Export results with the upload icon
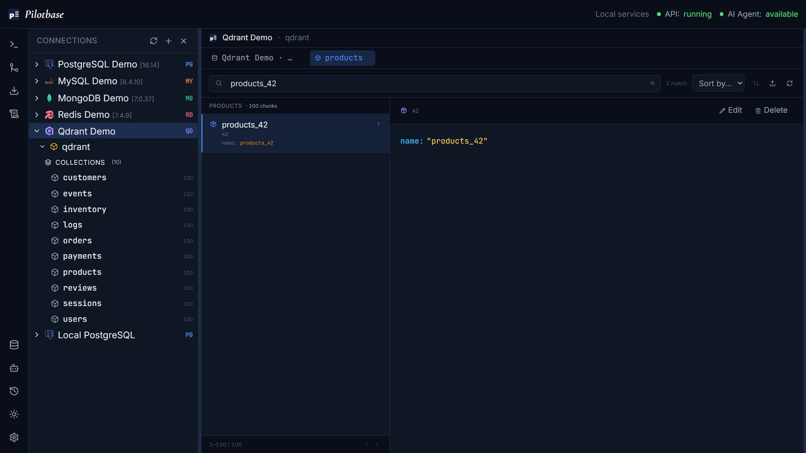 [x=772, y=84]
